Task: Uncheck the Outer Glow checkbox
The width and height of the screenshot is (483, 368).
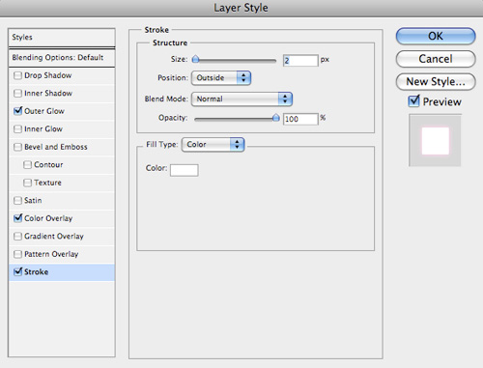Action: pos(17,111)
